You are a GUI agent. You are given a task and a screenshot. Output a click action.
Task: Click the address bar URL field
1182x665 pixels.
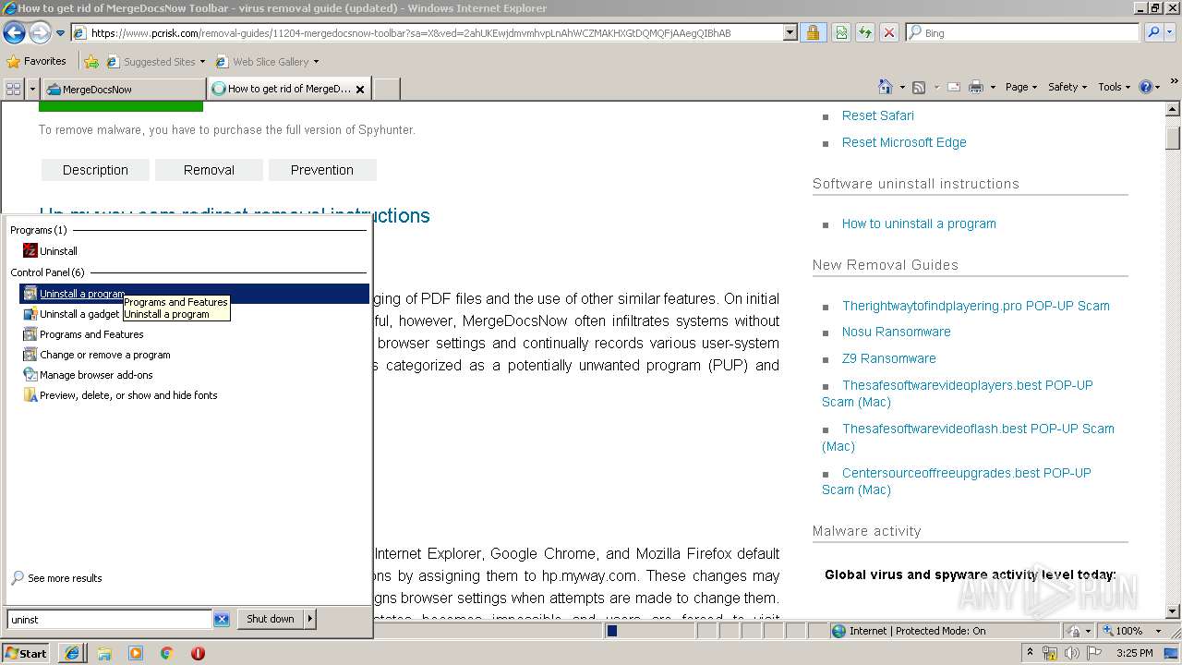(x=427, y=33)
